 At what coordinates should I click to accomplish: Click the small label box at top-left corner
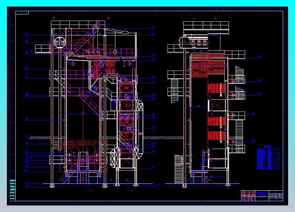[22, 12]
